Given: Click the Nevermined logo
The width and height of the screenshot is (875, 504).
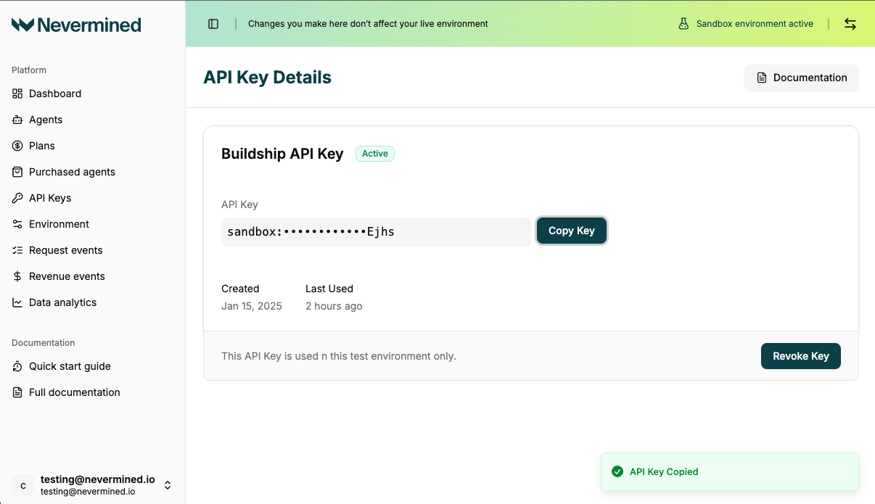Looking at the screenshot, I should (76, 24).
